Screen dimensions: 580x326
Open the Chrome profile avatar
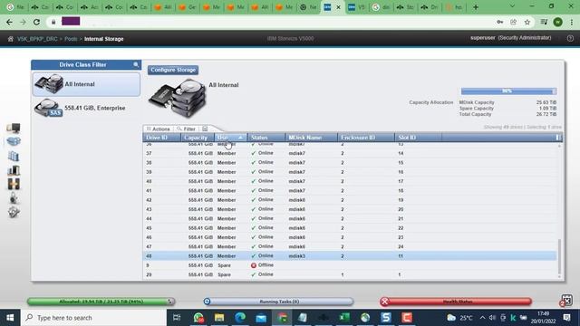tap(558, 22)
